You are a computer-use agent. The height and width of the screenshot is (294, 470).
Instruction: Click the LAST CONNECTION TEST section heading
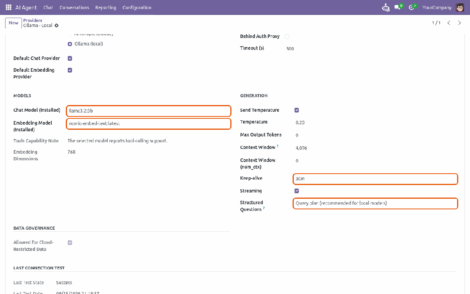tap(39, 268)
